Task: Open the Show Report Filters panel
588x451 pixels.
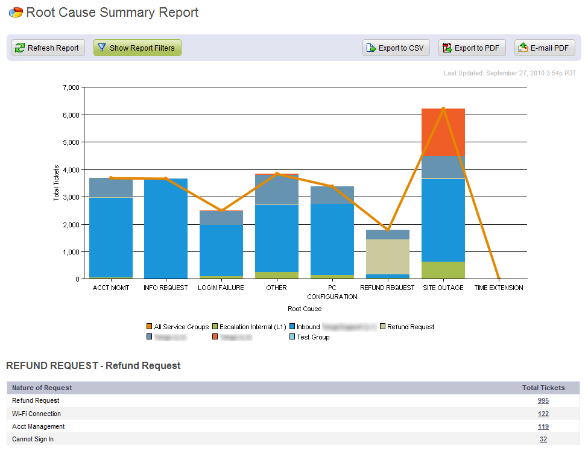Action: click(x=137, y=48)
